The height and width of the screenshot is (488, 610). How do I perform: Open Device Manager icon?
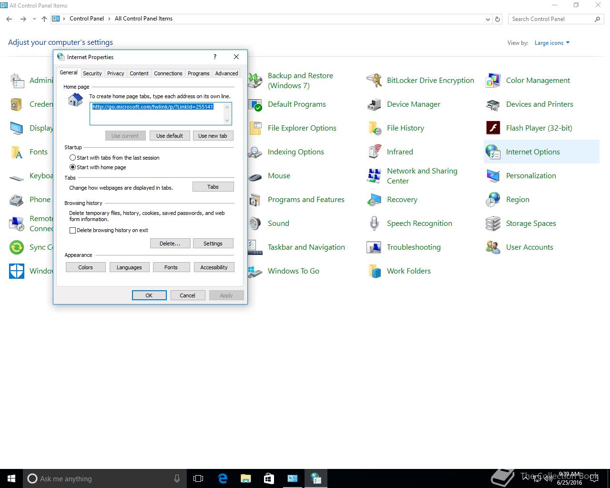click(374, 104)
